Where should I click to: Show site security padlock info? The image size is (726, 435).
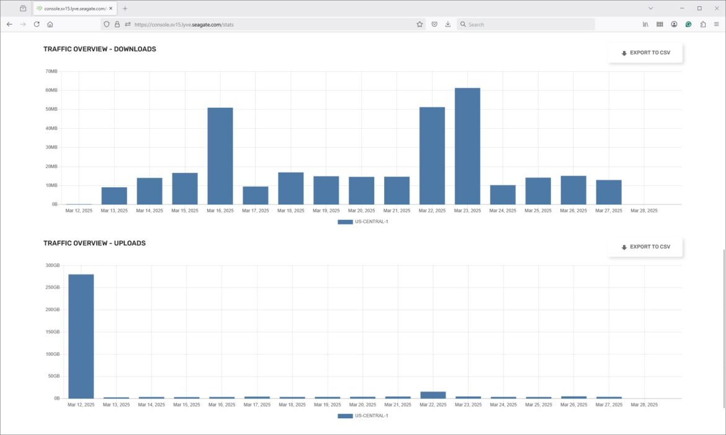coord(117,24)
